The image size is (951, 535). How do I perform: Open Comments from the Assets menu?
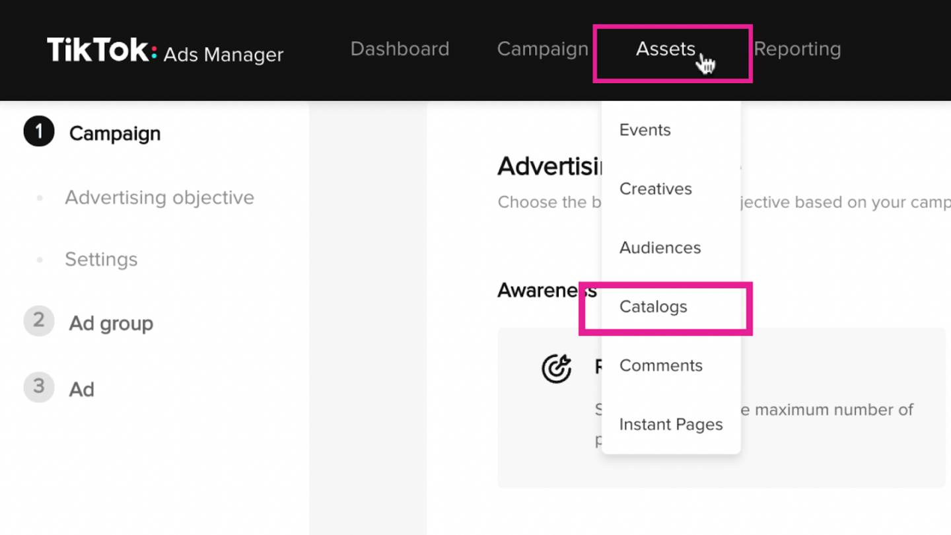click(x=660, y=366)
